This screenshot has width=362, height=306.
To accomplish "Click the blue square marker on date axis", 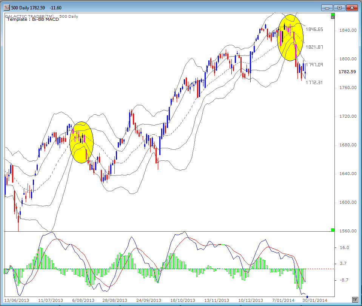I will [x=307, y=297].
